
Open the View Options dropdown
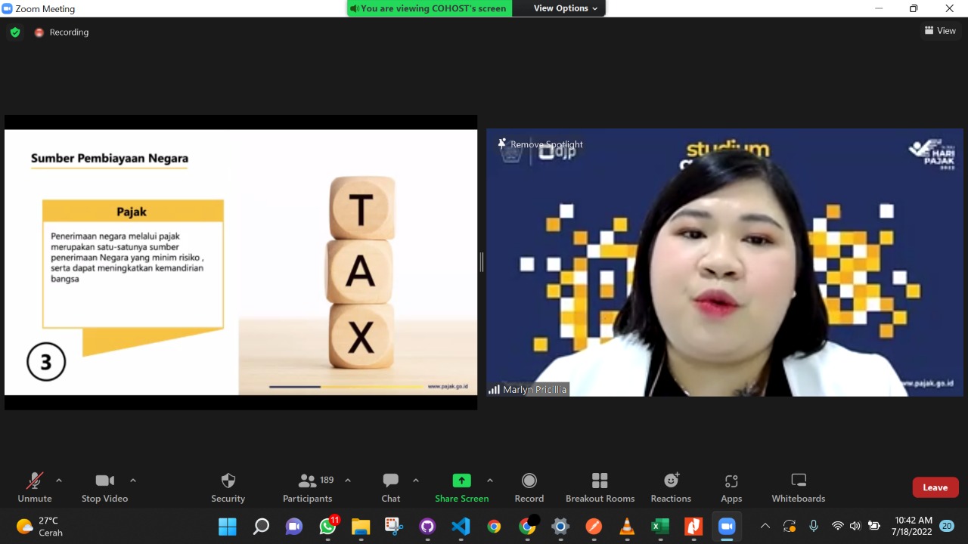pyautogui.click(x=565, y=8)
